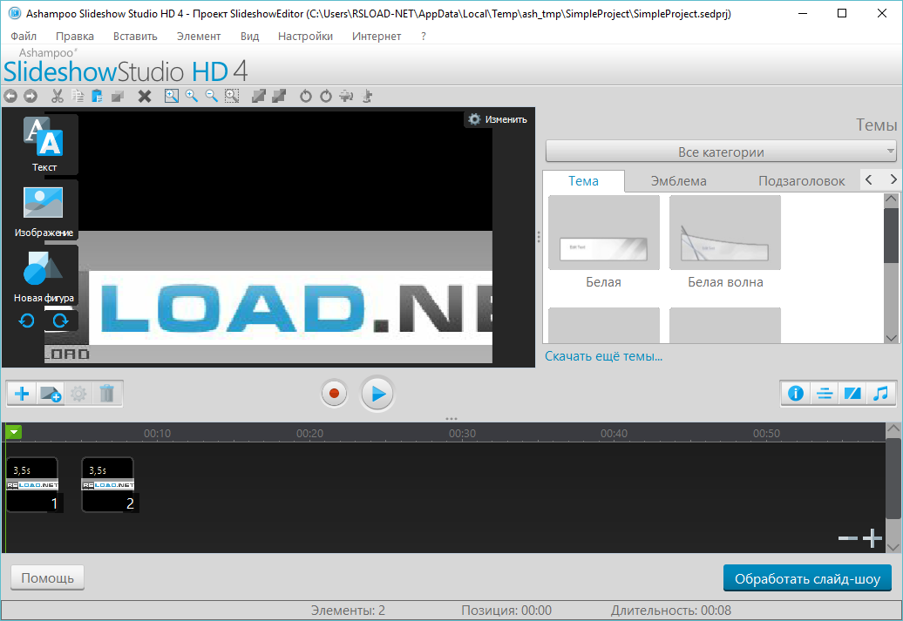This screenshot has height=621, width=903.
Task: Click the send backward layer icon
Action: (x=279, y=96)
